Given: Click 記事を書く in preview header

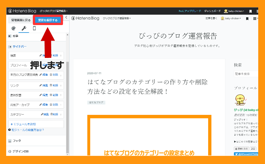Looking at the screenshot, I should [x=211, y=19].
